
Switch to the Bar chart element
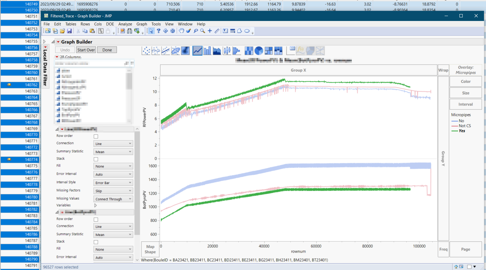pyautogui.click(x=207, y=50)
